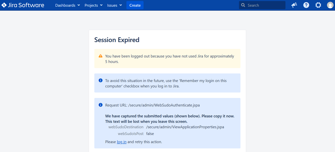
Task: Open the feedback megaphone icon
Action: [294, 5]
